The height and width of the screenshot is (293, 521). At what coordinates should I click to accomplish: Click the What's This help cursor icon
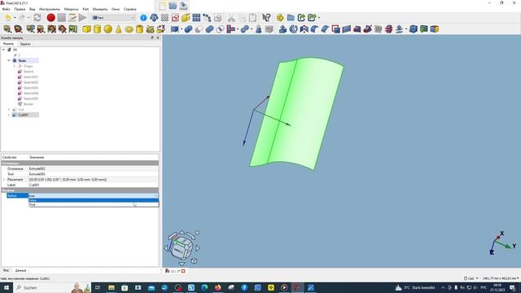click(x=266, y=18)
